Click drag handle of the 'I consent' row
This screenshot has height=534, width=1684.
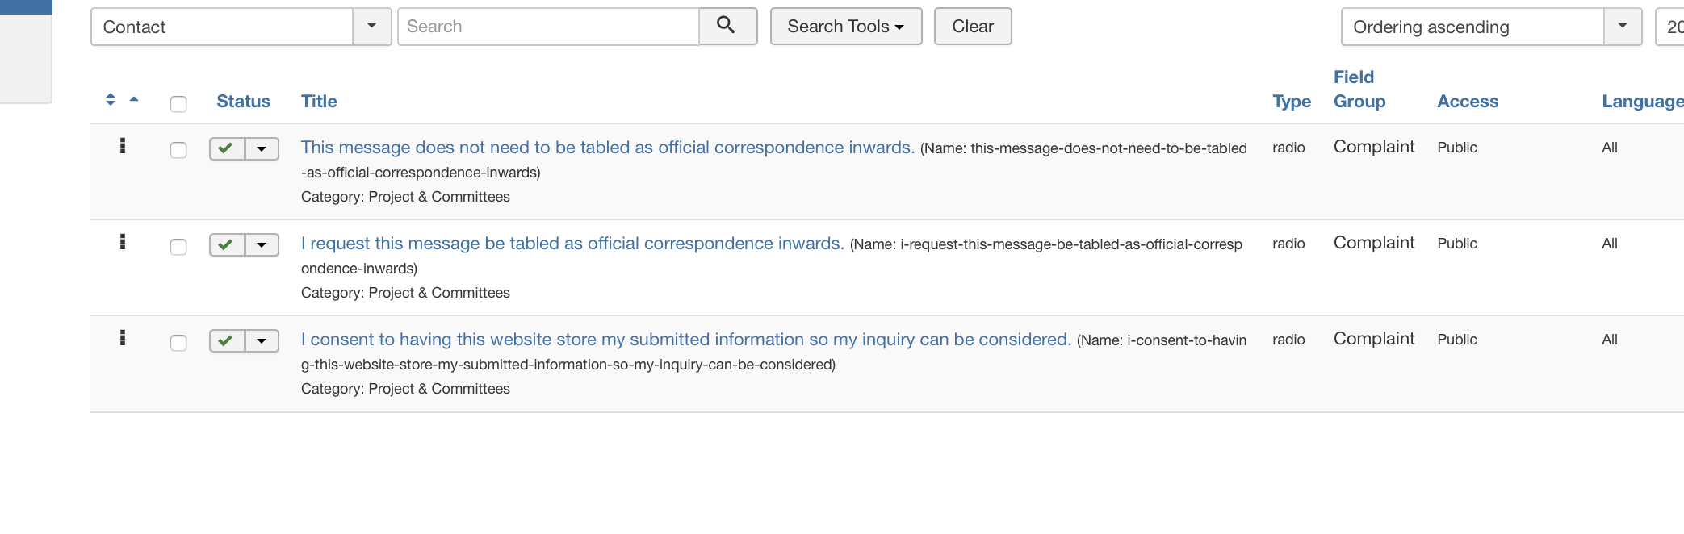pos(123,338)
